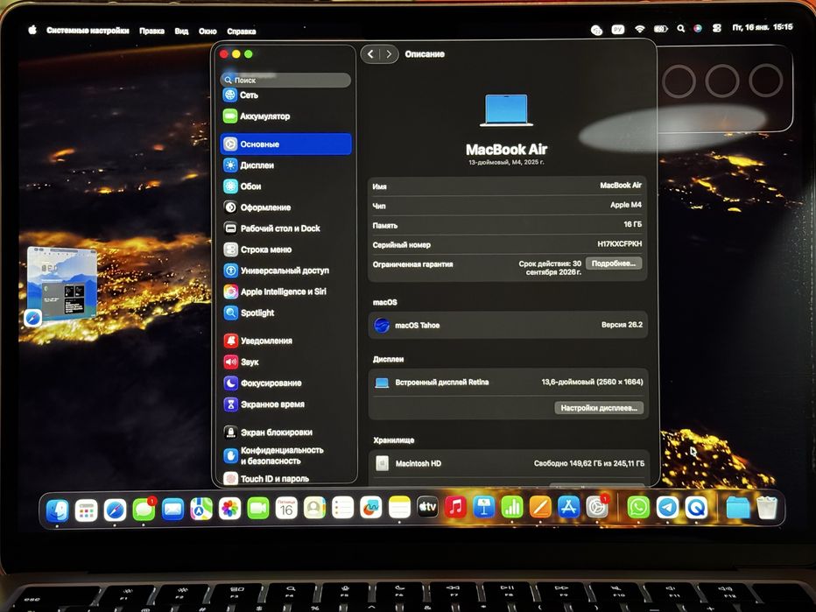Open FaceTime from the Dock

pyautogui.click(x=258, y=509)
